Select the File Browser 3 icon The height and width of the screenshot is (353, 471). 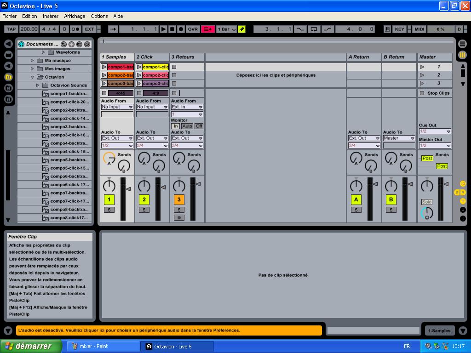click(x=8, y=99)
